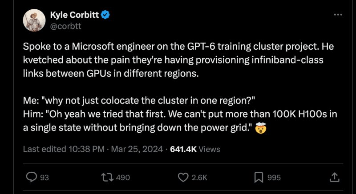356x194 pixels.
Task: Click the Kyle Corbitt display name
Action: point(78,16)
